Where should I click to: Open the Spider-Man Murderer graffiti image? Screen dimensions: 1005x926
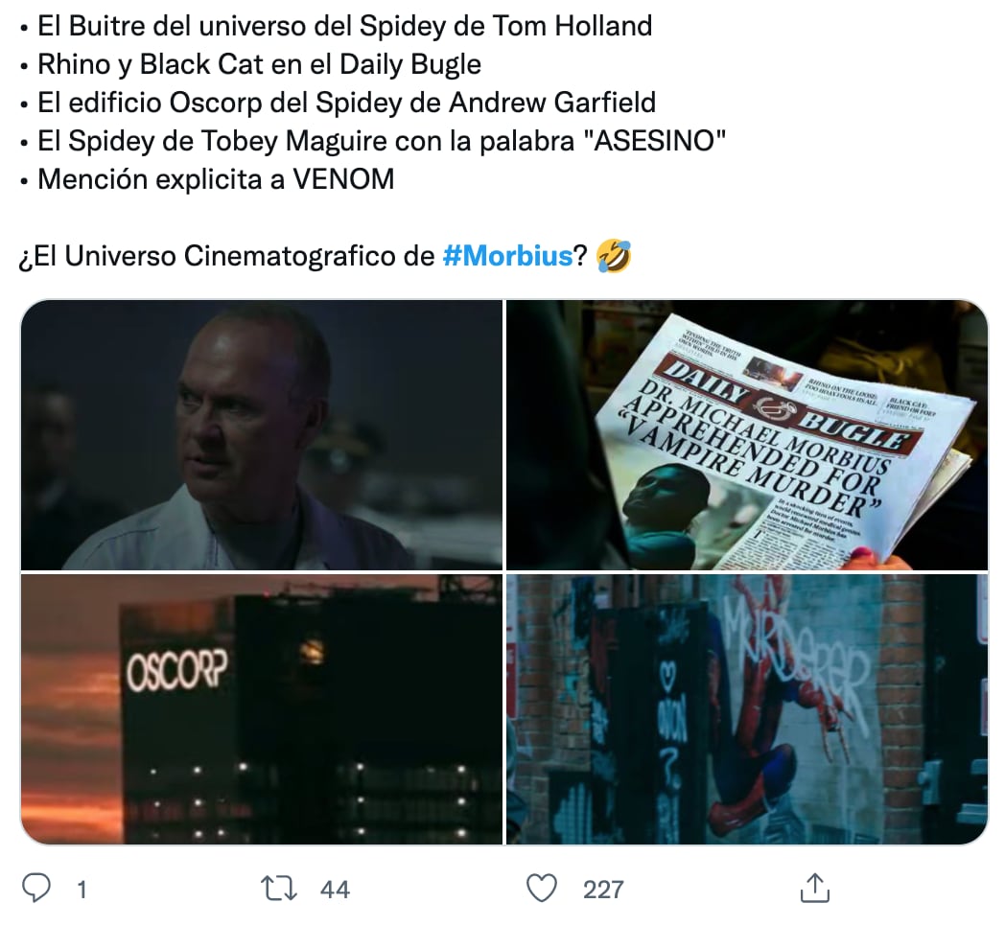(747, 709)
